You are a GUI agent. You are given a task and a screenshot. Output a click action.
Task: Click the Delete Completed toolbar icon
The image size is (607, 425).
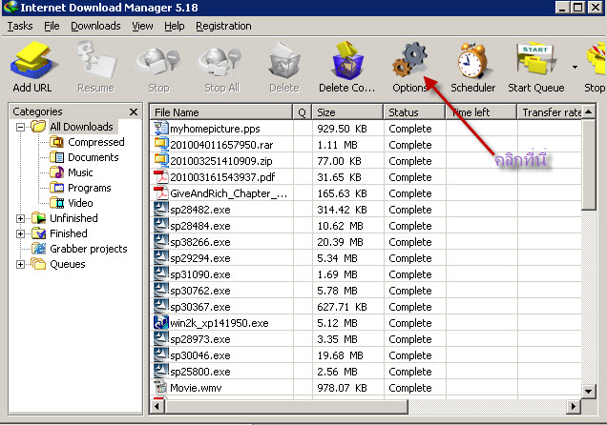[x=346, y=61]
